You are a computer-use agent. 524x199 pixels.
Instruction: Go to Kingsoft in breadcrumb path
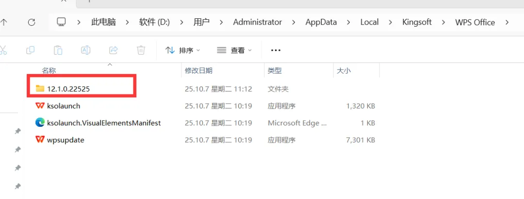coord(417,22)
